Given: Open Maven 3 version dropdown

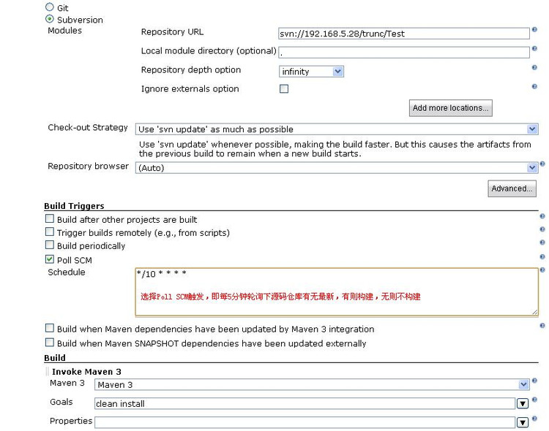Looking at the screenshot, I should pyautogui.click(x=312, y=384).
